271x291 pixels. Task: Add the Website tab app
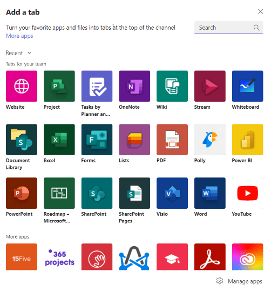click(22, 86)
